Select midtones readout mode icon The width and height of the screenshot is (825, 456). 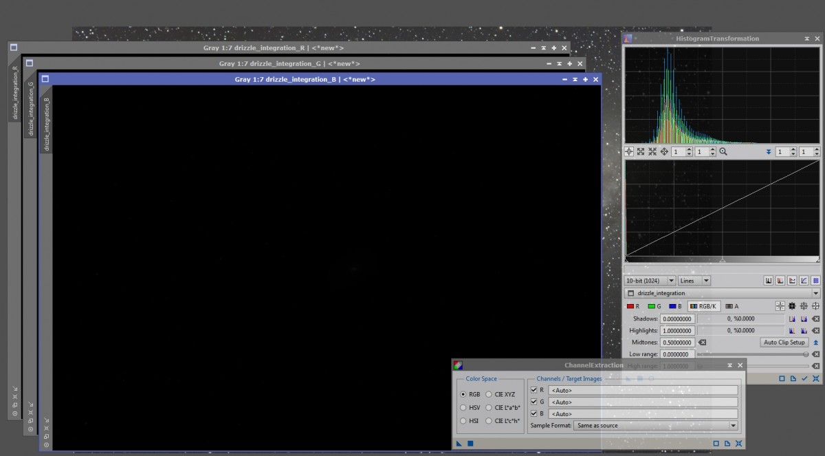click(x=804, y=306)
